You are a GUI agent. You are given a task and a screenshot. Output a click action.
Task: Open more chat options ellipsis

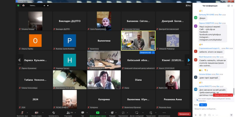217,115
